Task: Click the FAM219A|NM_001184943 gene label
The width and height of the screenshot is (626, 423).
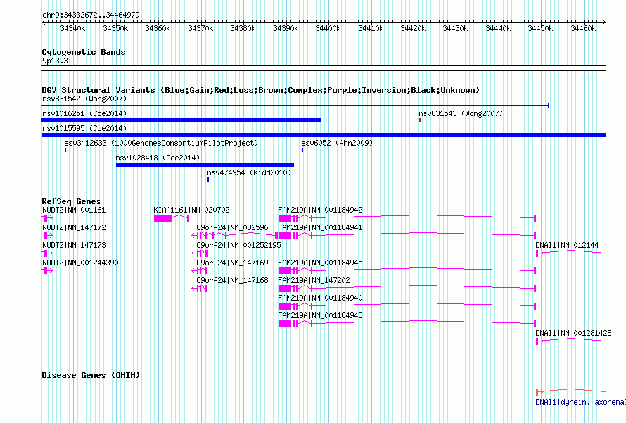Action: [320, 315]
